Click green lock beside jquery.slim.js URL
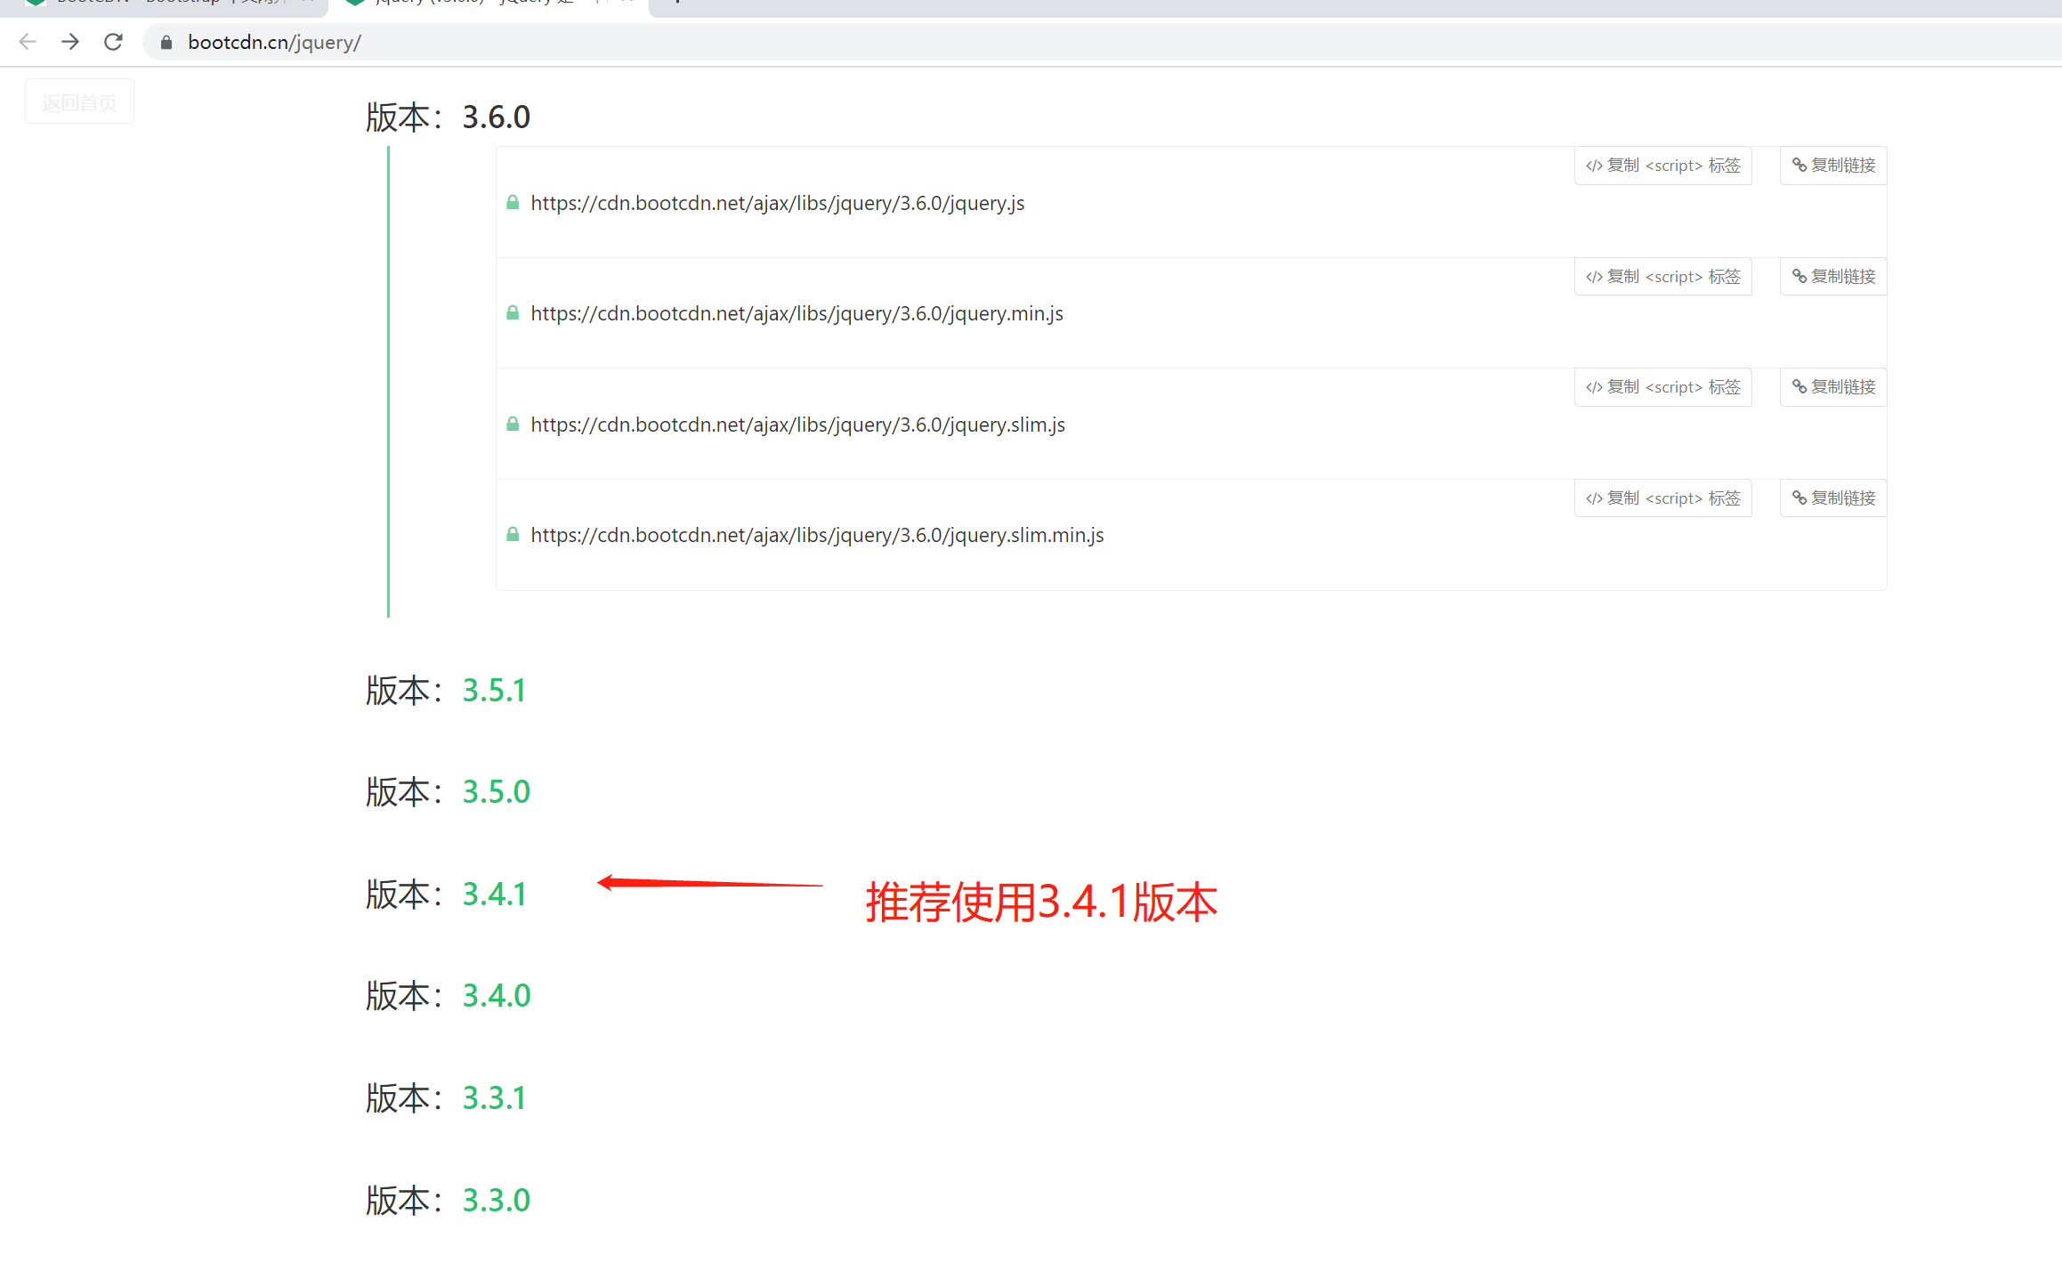The width and height of the screenshot is (2062, 1263). (x=513, y=425)
